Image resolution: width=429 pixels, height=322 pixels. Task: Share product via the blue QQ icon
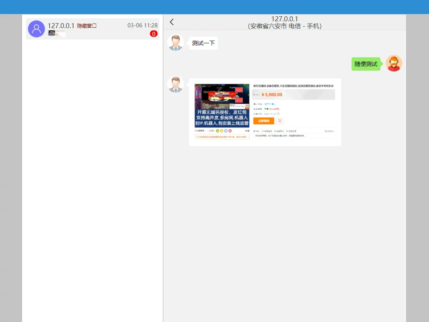(226, 131)
